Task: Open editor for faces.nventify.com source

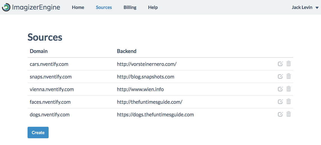Action: coord(280,102)
